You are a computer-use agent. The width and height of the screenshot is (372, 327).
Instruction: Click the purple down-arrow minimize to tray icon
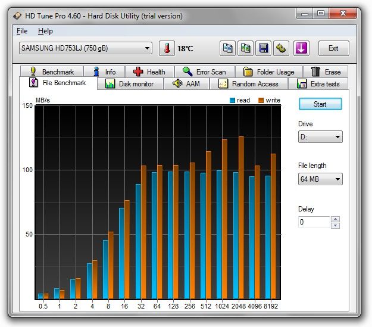pyautogui.click(x=301, y=48)
